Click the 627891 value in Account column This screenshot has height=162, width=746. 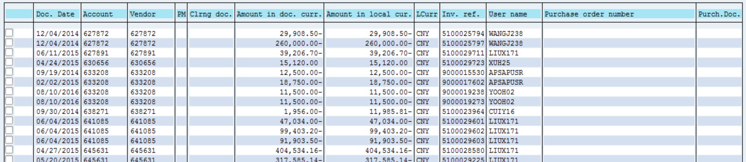pos(96,53)
